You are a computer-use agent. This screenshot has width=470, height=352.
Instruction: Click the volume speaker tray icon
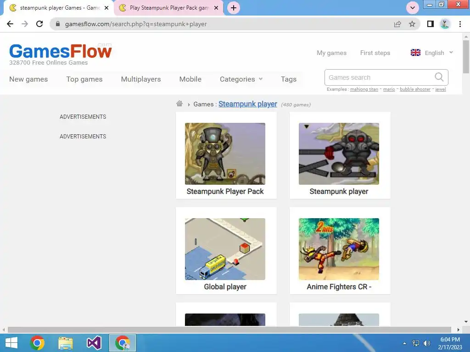tap(426, 343)
